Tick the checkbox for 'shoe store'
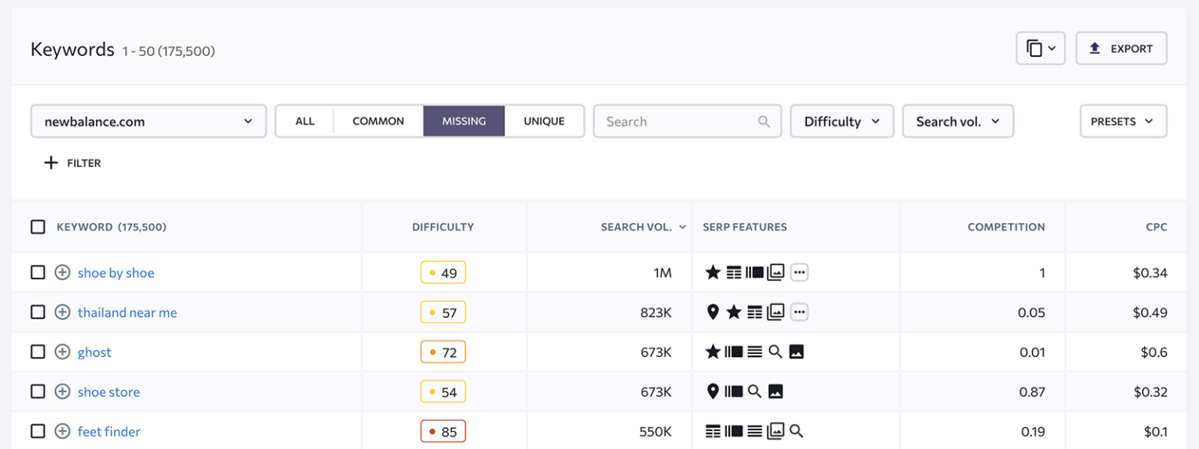 [37, 391]
